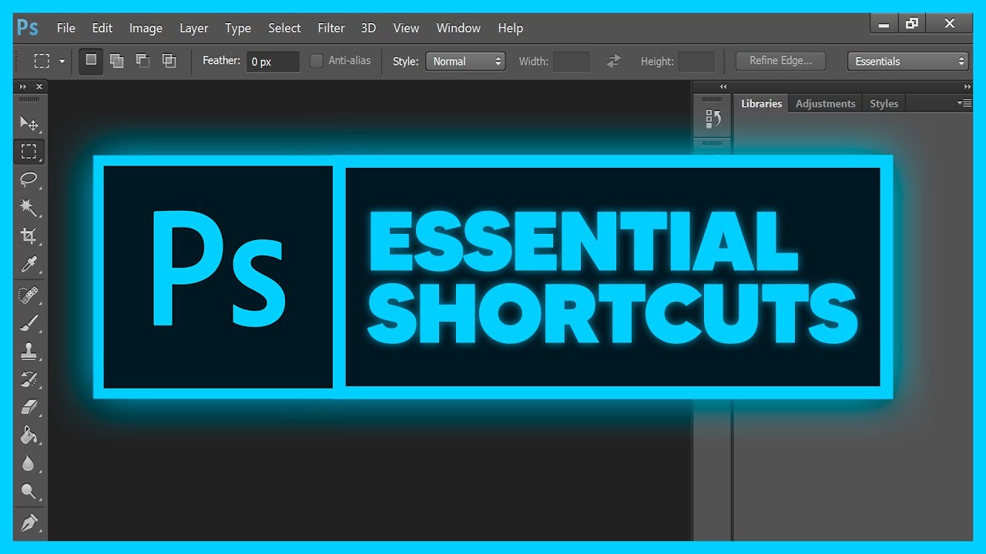Open the Layer menu
The image size is (986, 554).
pos(194,28)
